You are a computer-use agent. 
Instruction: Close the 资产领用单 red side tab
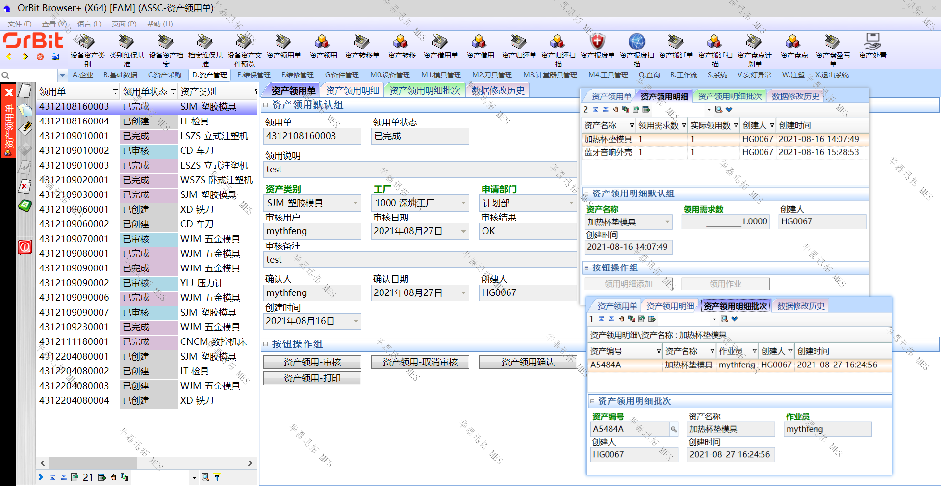pyautogui.click(x=9, y=92)
